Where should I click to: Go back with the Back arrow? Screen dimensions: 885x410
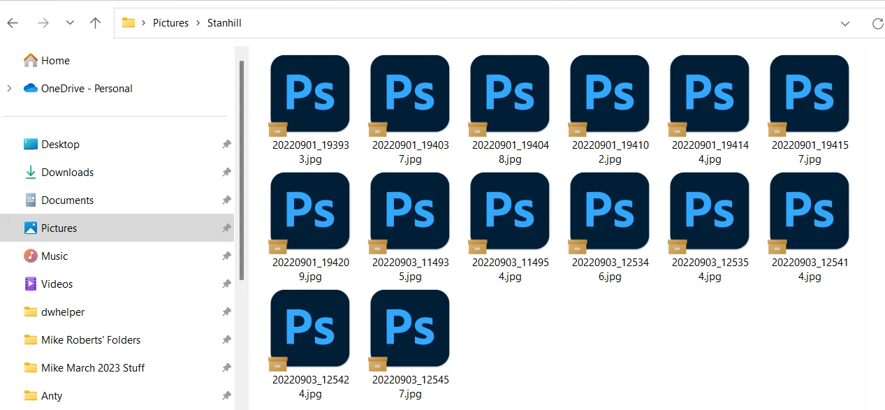(x=13, y=23)
